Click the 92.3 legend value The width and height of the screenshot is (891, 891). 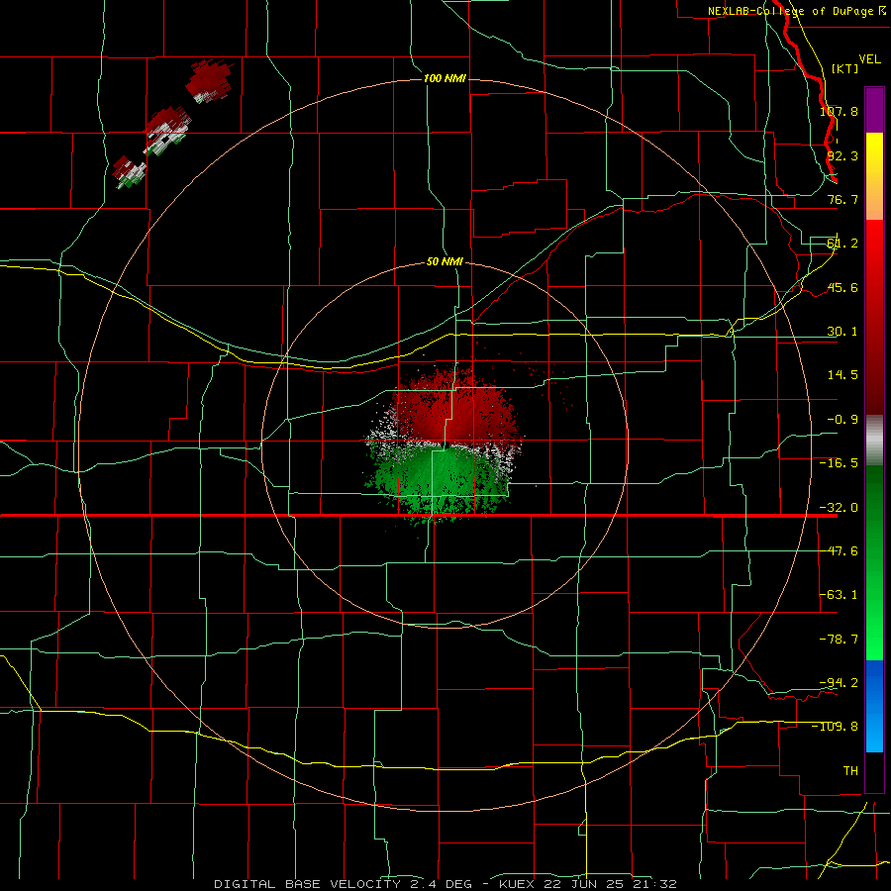[842, 155]
